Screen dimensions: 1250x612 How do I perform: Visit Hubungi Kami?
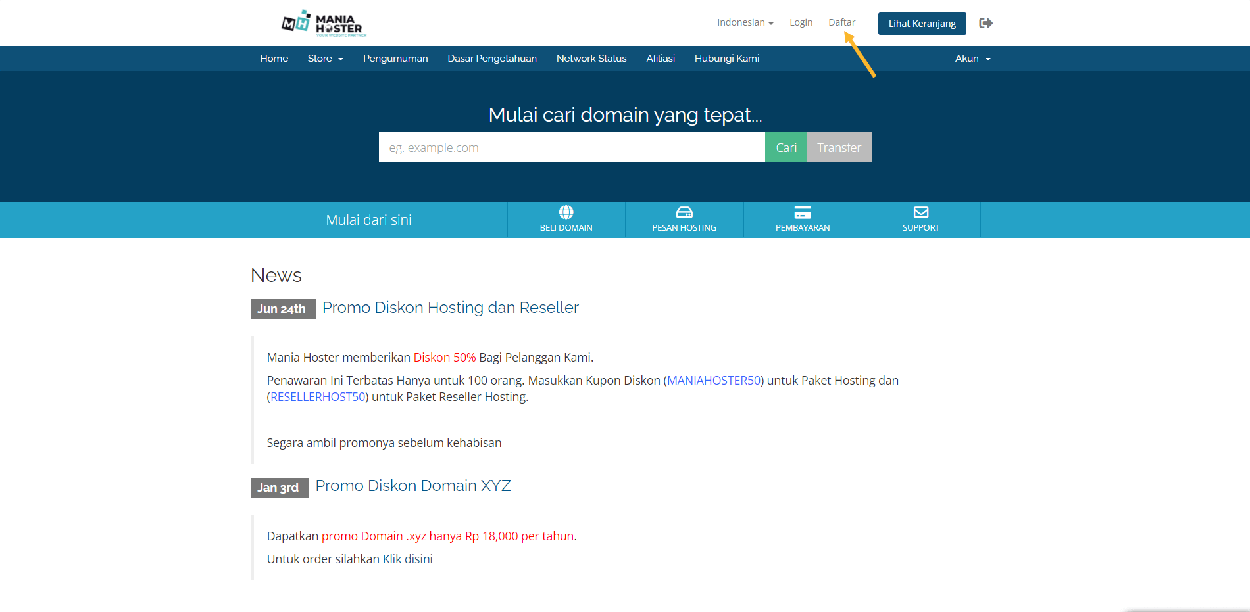pos(726,58)
